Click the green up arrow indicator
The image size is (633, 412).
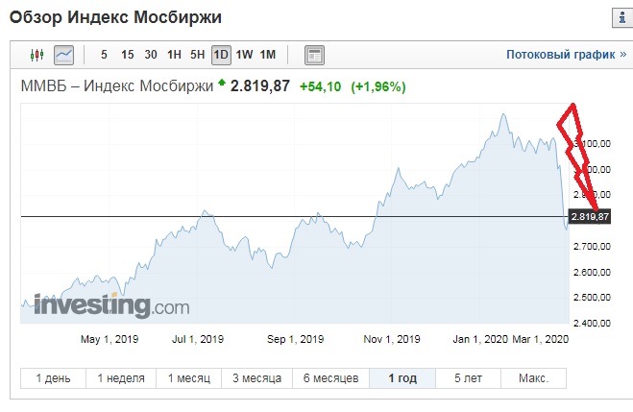222,85
